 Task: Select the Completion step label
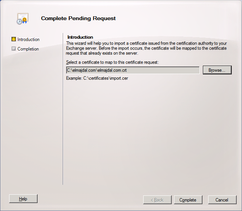coord(28,49)
